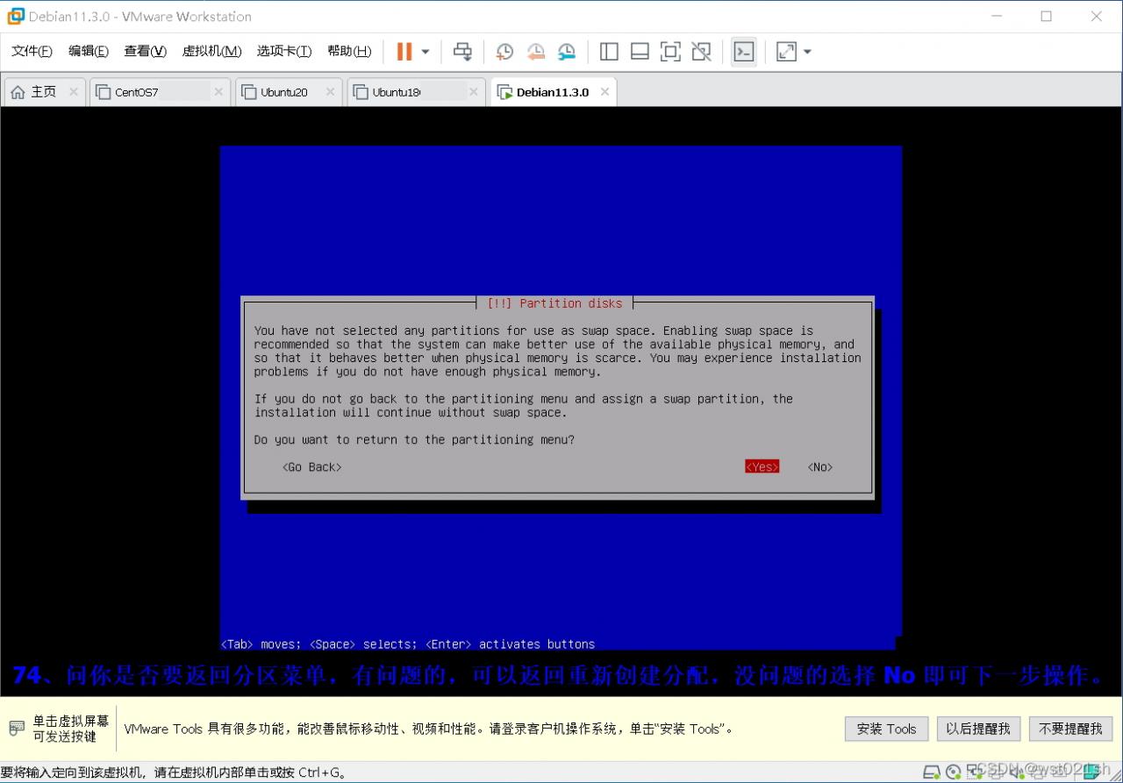Revert the virtual machine to its snapshot
Screen dimensions: 1123x783
coord(536,52)
